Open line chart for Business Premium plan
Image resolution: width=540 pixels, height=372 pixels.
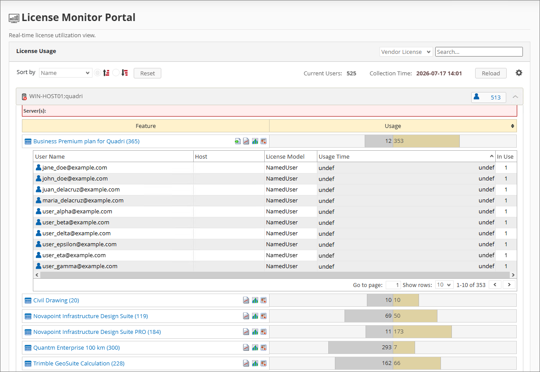(x=246, y=141)
